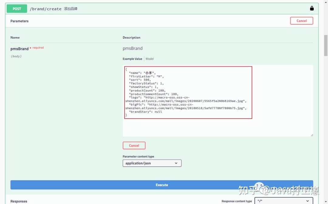The width and height of the screenshot is (328, 204).
Task: Click the chevron on Response content type selector
Action: [307, 201]
